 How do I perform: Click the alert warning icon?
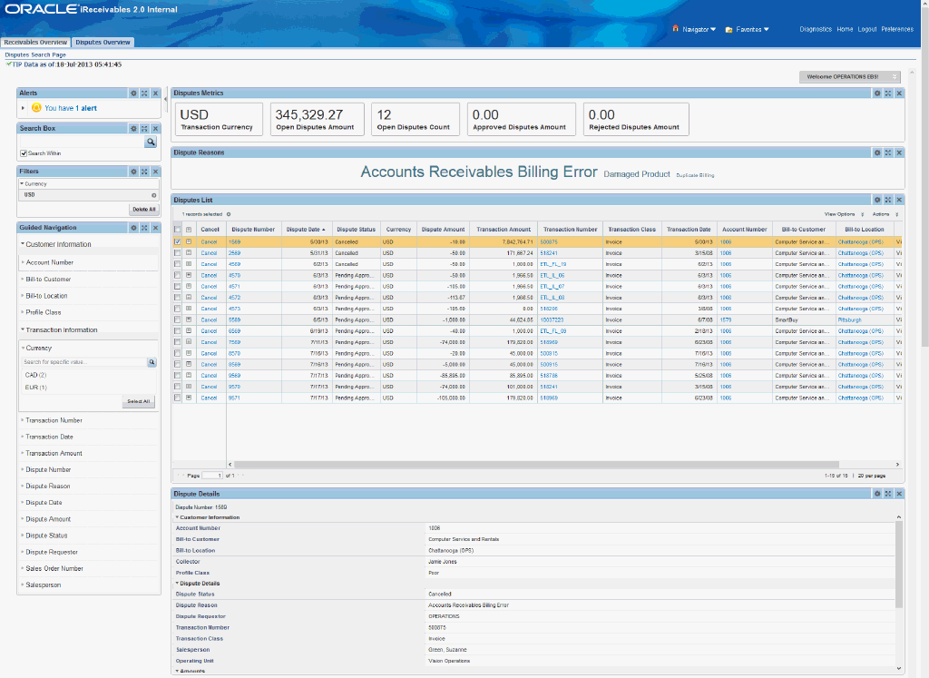coord(36,108)
